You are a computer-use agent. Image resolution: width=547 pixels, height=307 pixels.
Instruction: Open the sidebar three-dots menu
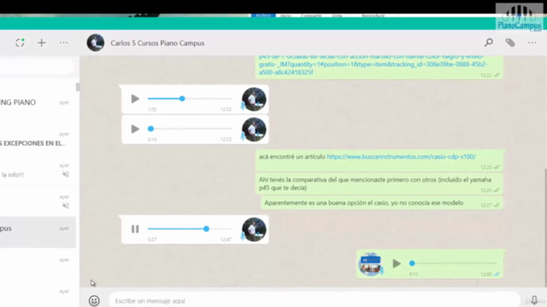(x=63, y=43)
